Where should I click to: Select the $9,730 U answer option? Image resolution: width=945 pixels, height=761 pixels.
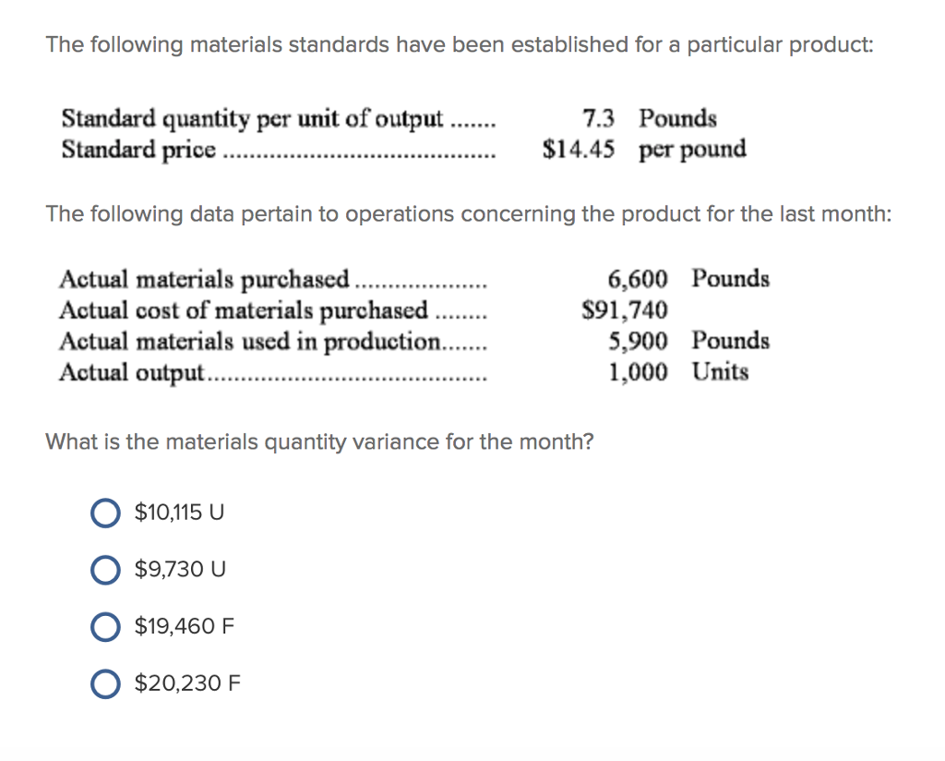click(x=105, y=570)
